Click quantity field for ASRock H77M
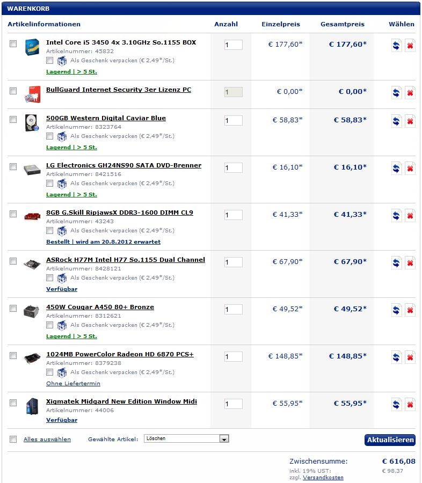The width and height of the screenshot is (422, 483). (234, 262)
